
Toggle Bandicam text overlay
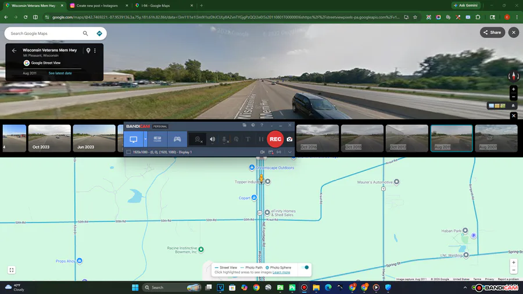(248, 139)
